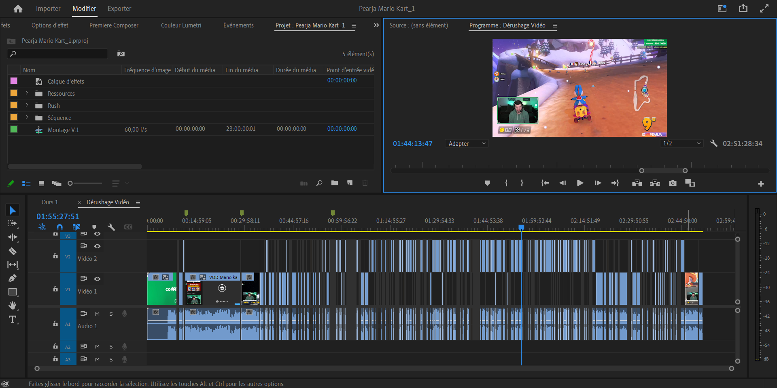Select the Razor tool
777x388 pixels.
(x=13, y=251)
